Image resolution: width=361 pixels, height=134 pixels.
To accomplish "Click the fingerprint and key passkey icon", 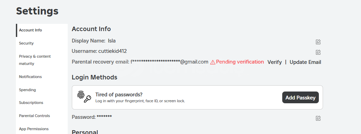I will 84,97.
